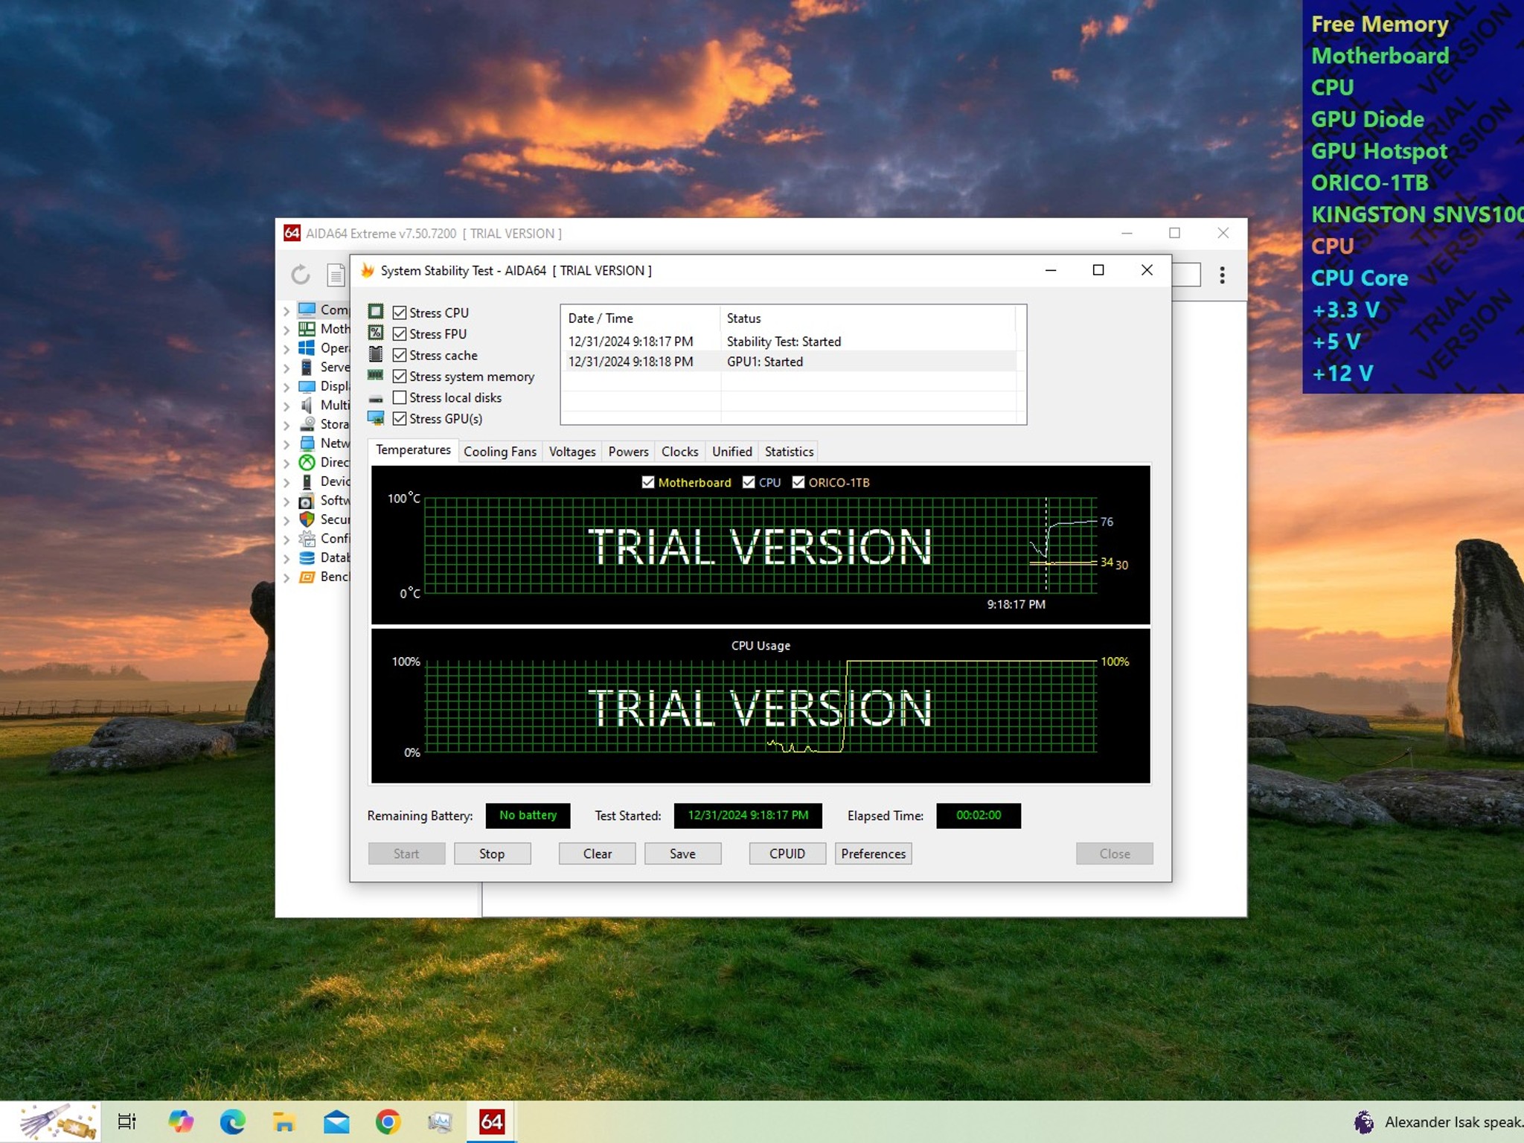Click the AIDA64 taskbar icon
This screenshot has width=1524, height=1143.
(x=491, y=1121)
